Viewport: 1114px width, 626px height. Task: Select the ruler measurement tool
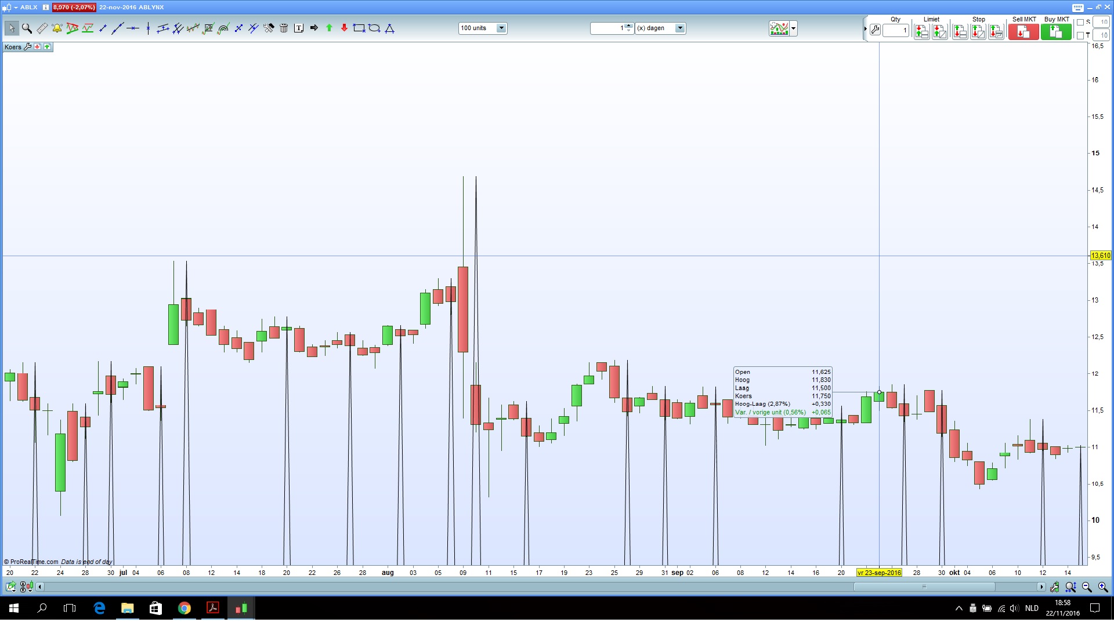(x=42, y=28)
